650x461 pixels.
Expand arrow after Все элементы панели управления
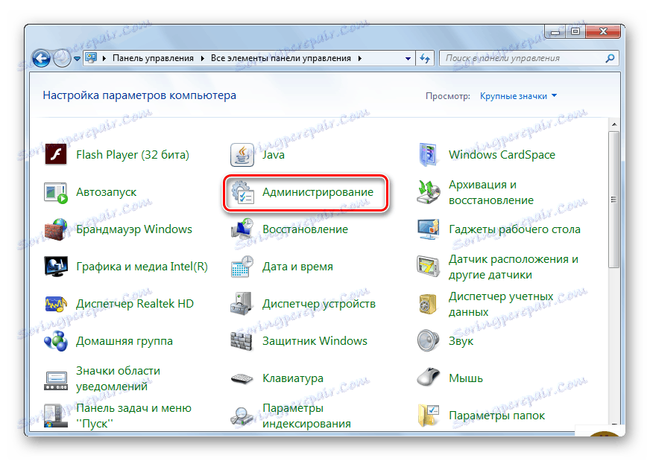tap(360, 58)
